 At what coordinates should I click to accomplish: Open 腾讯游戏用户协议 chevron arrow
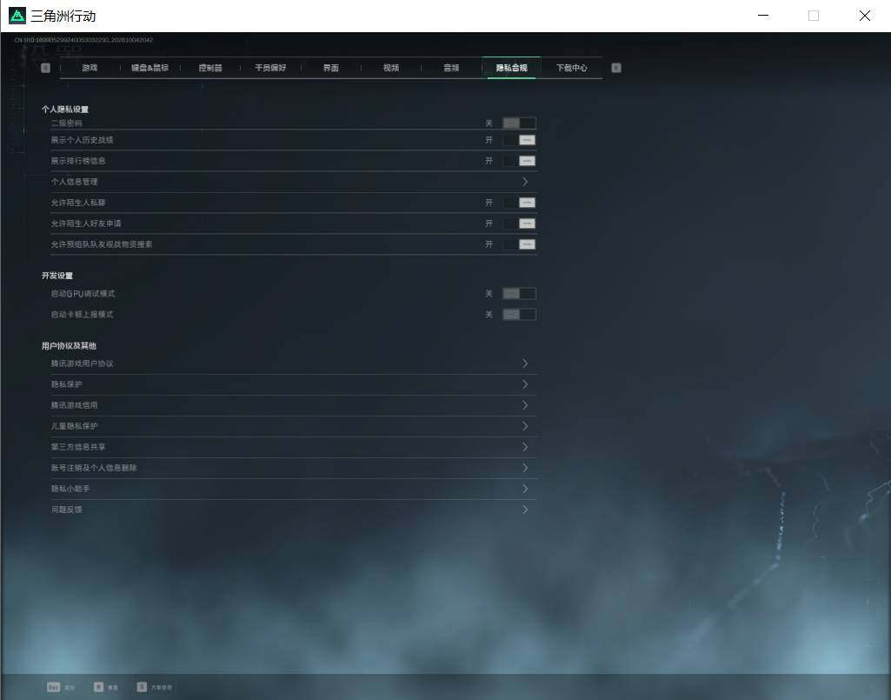pyautogui.click(x=525, y=363)
